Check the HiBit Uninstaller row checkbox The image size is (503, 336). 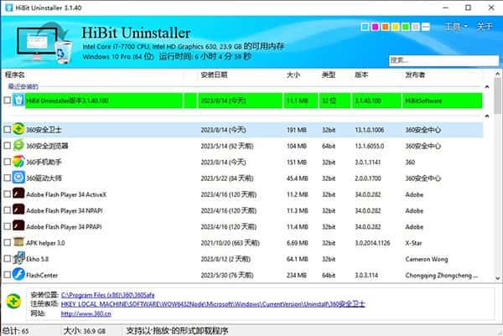[7, 101]
